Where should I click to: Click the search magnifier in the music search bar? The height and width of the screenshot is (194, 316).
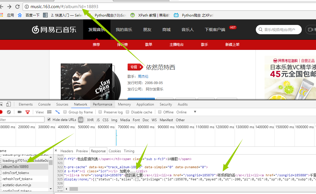point(261,30)
